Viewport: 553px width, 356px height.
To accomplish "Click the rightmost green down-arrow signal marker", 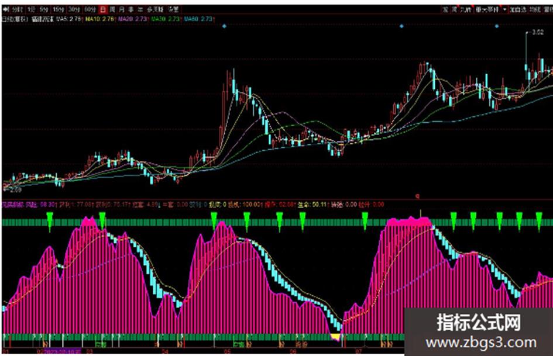I will [x=539, y=222].
